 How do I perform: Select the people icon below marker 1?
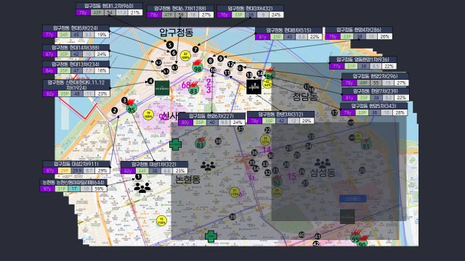[142, 188]
